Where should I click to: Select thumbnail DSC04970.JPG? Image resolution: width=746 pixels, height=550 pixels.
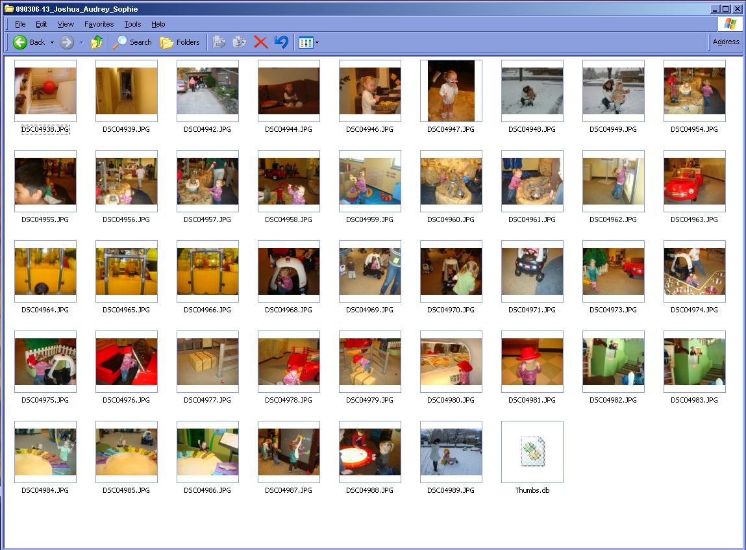(451, 271)
